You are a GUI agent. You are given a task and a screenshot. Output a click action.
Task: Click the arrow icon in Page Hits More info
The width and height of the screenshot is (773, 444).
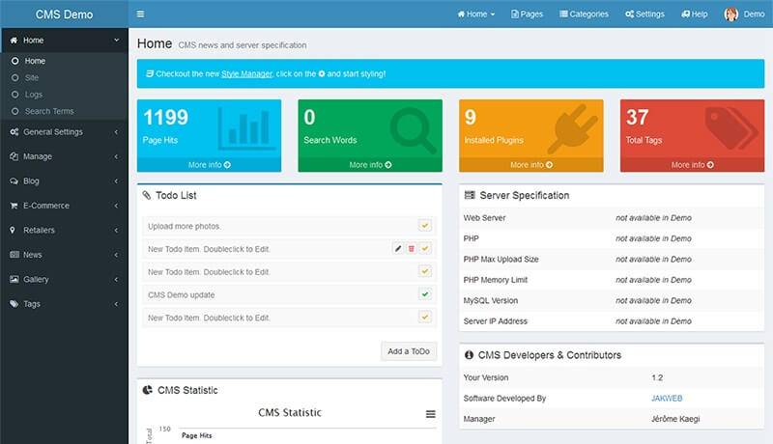(x=227, y=165)
